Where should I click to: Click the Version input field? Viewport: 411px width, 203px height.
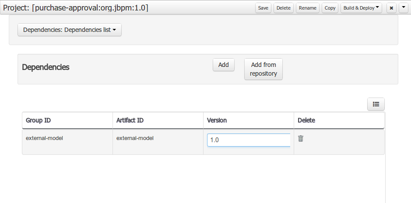248,140
